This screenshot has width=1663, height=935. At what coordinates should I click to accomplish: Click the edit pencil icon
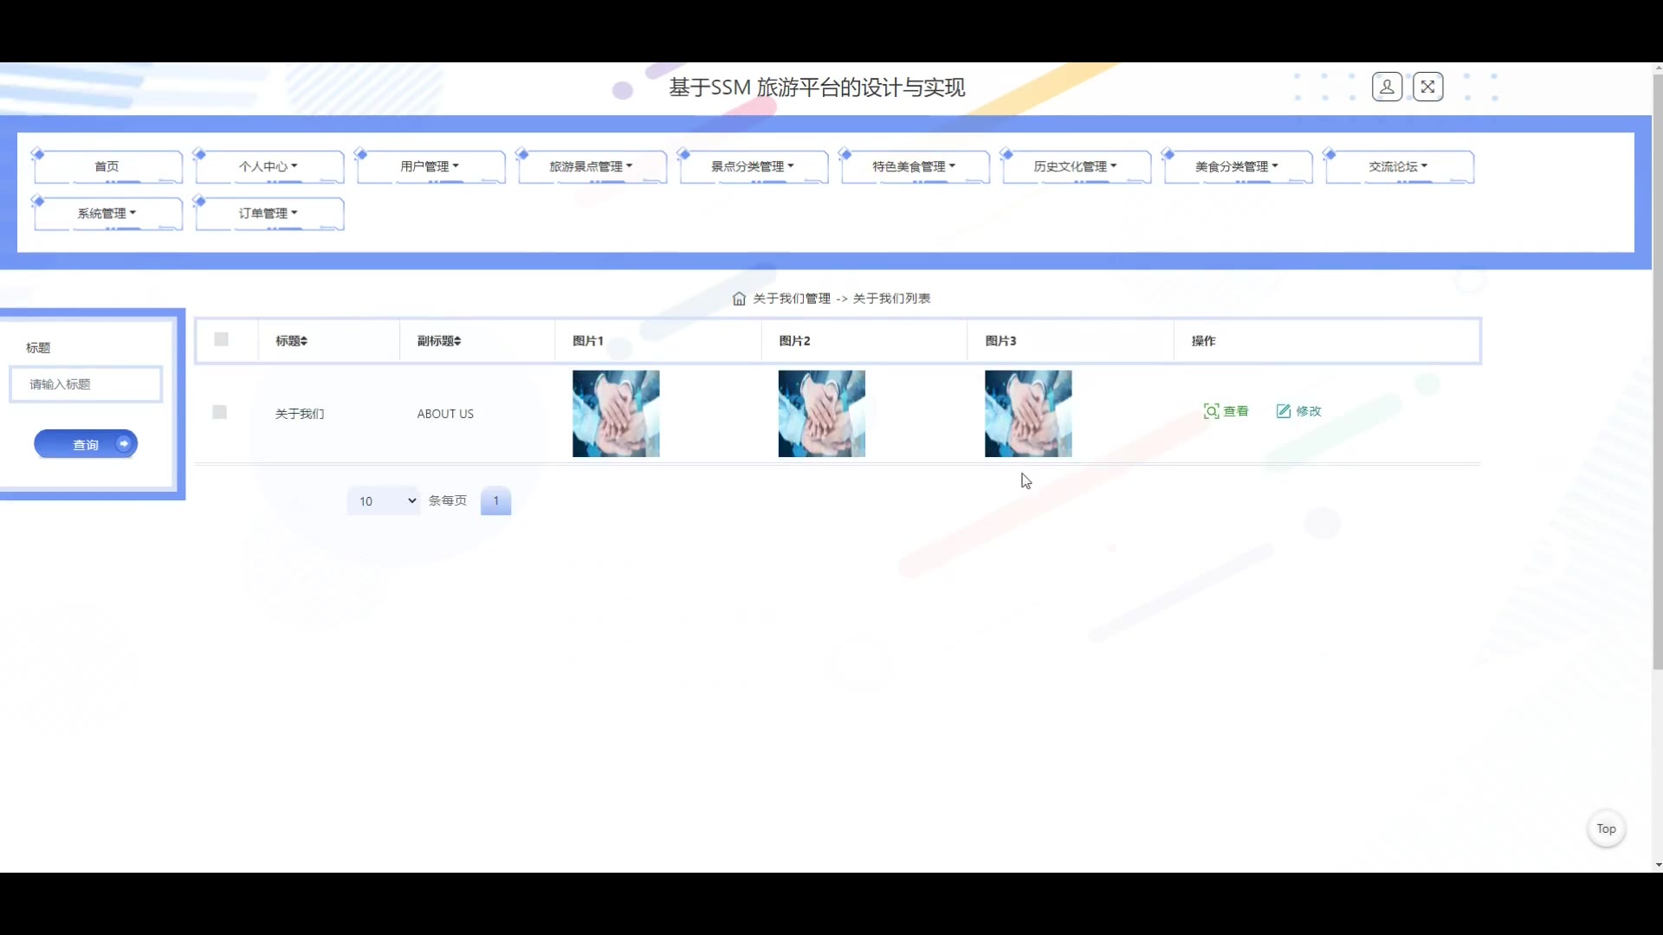click(1284, 411)
